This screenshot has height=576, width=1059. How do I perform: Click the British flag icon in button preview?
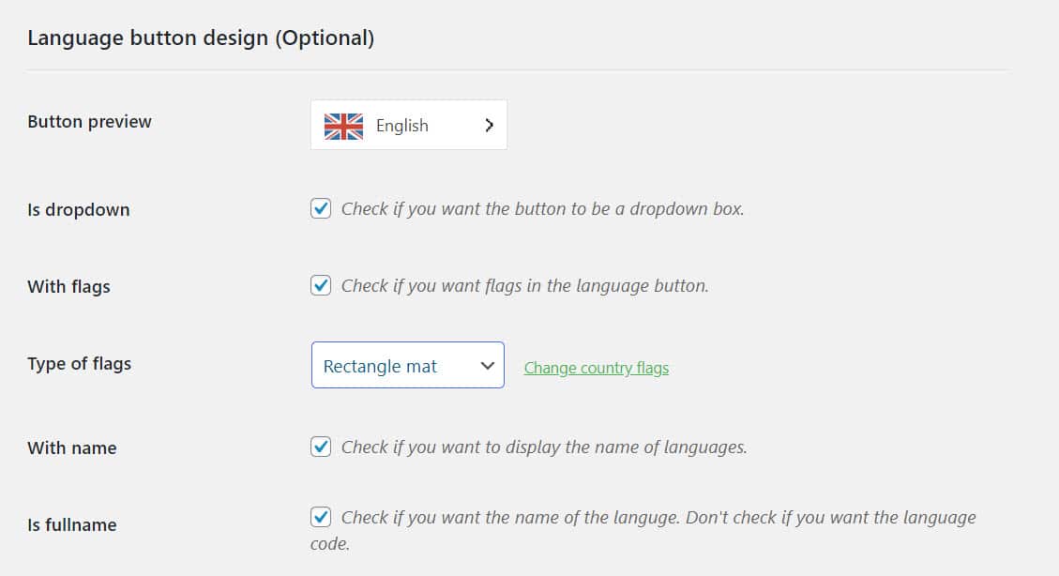click(343, 125)
